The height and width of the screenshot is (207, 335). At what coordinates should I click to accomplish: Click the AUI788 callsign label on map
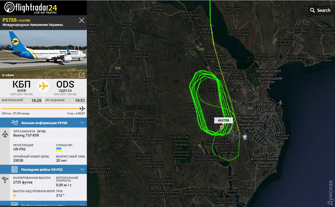click(223, 120)
